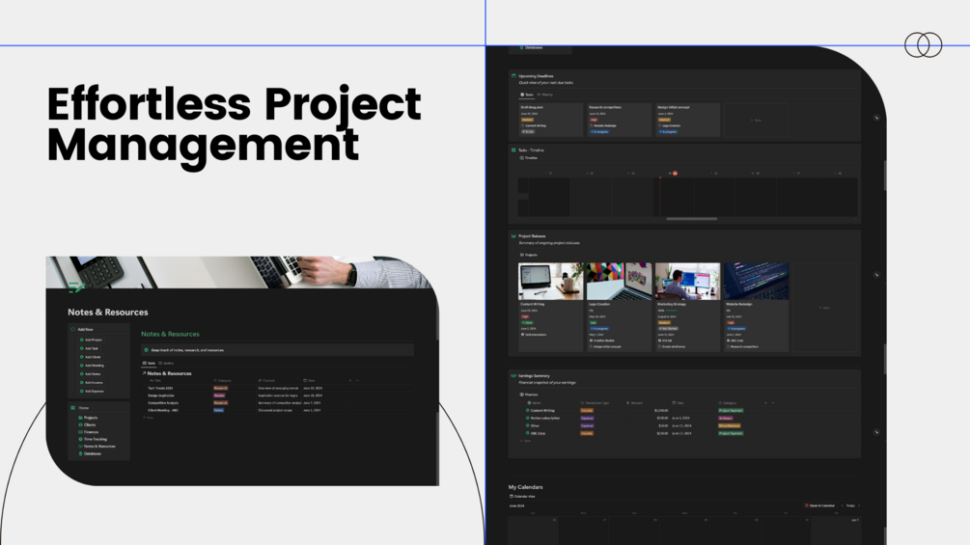The width and height of the screenshot is (970, 545).
Task: Click the Add Meeting button
Action: (92, 366)
